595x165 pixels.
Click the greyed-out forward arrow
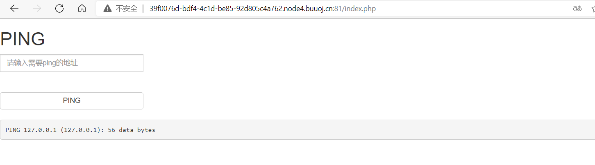[x=37, y=9]
